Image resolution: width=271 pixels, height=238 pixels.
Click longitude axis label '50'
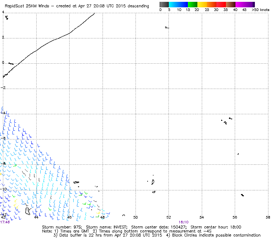pyautogui.click(x=135, y=217)
